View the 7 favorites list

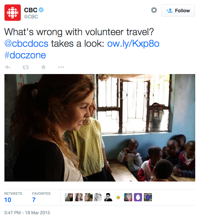point(34,200)
